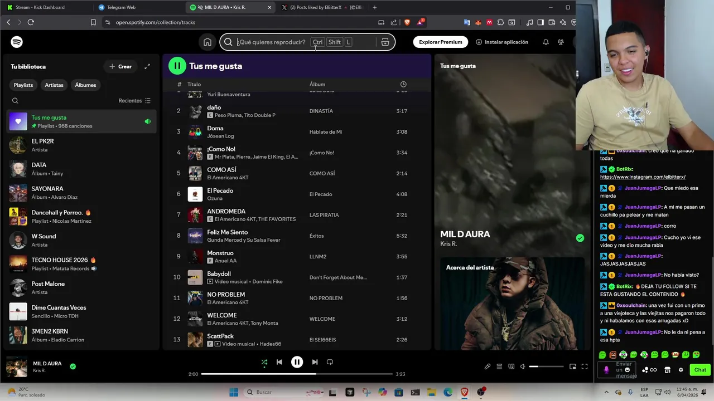Viewport: 714px width, 401px height.
Task: Open the playback queue icon
Action: [499, 366]
